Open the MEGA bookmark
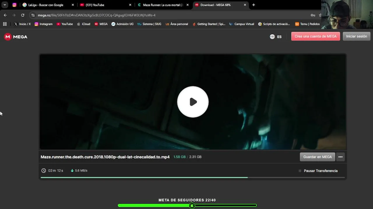Screen dimensions: 373x209 [101, 24]
